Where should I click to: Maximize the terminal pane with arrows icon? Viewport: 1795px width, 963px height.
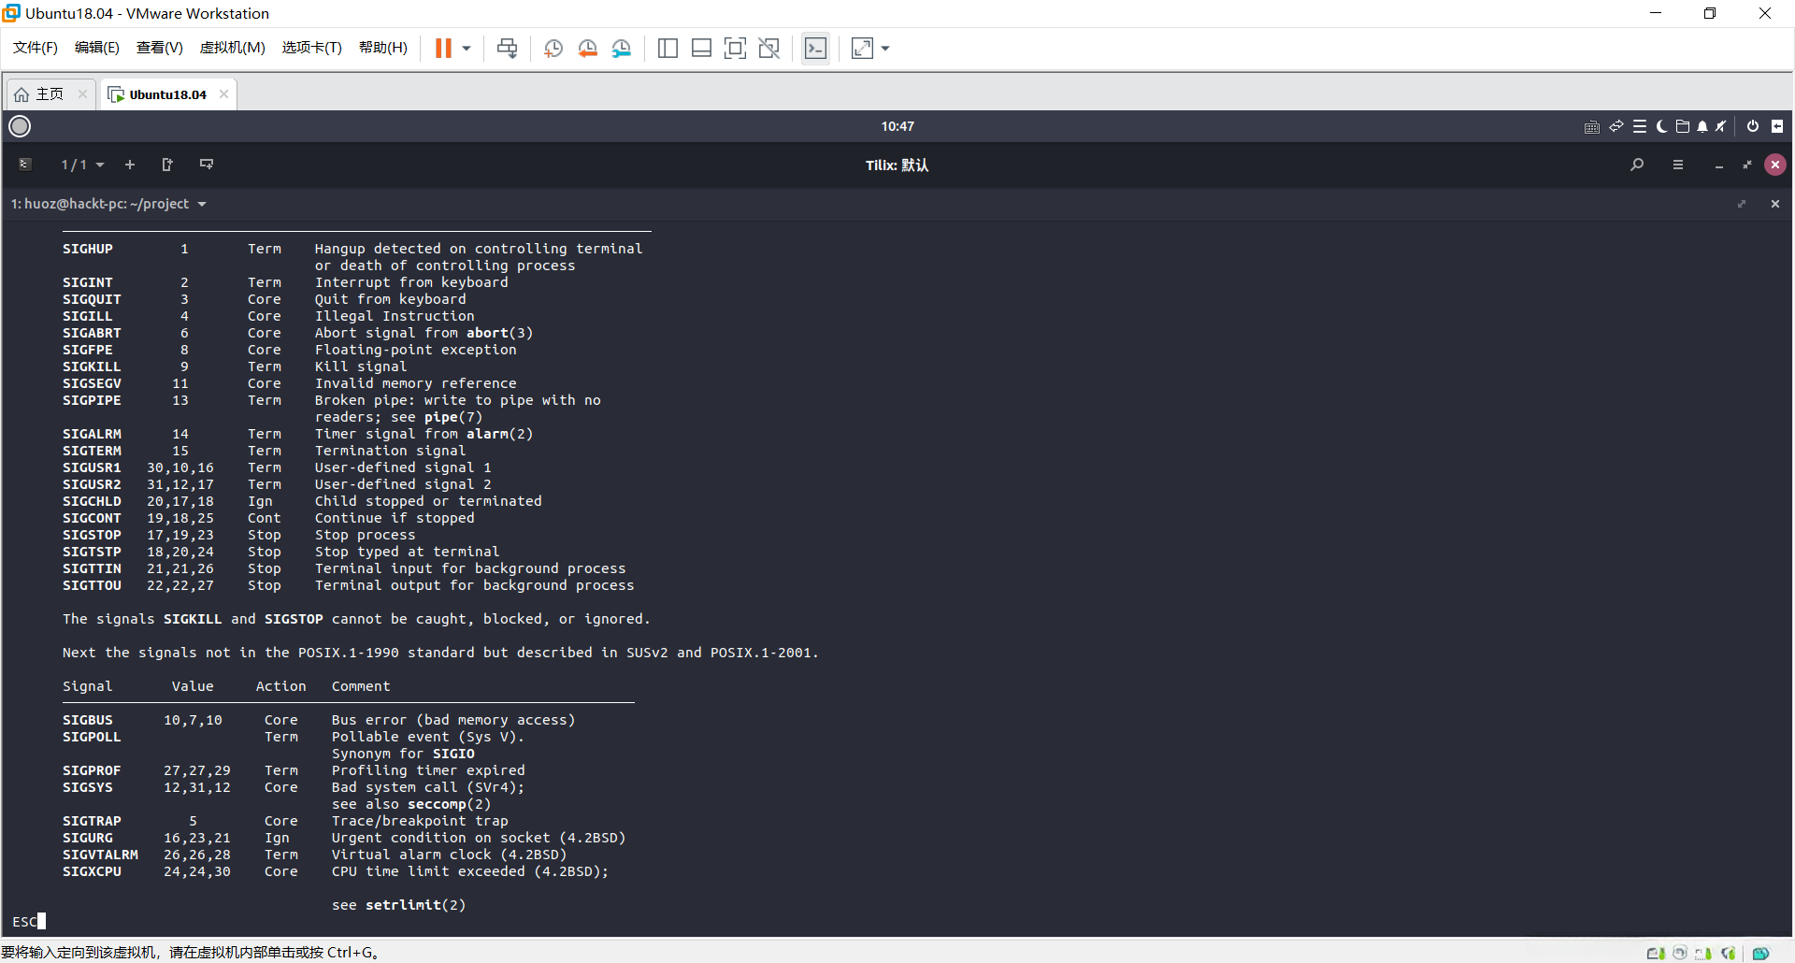[1742, 204]
